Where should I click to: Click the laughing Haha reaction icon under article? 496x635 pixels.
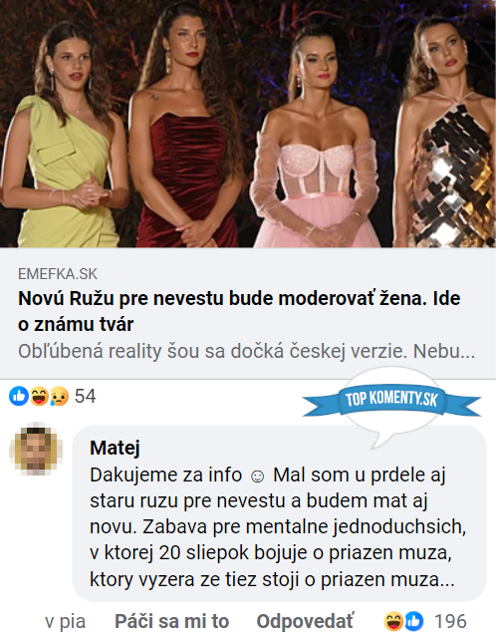click(39, 396)
